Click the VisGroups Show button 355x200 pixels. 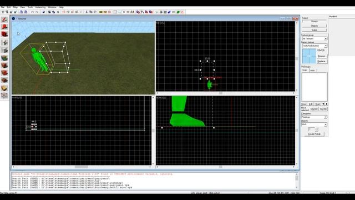coord(304,104)
